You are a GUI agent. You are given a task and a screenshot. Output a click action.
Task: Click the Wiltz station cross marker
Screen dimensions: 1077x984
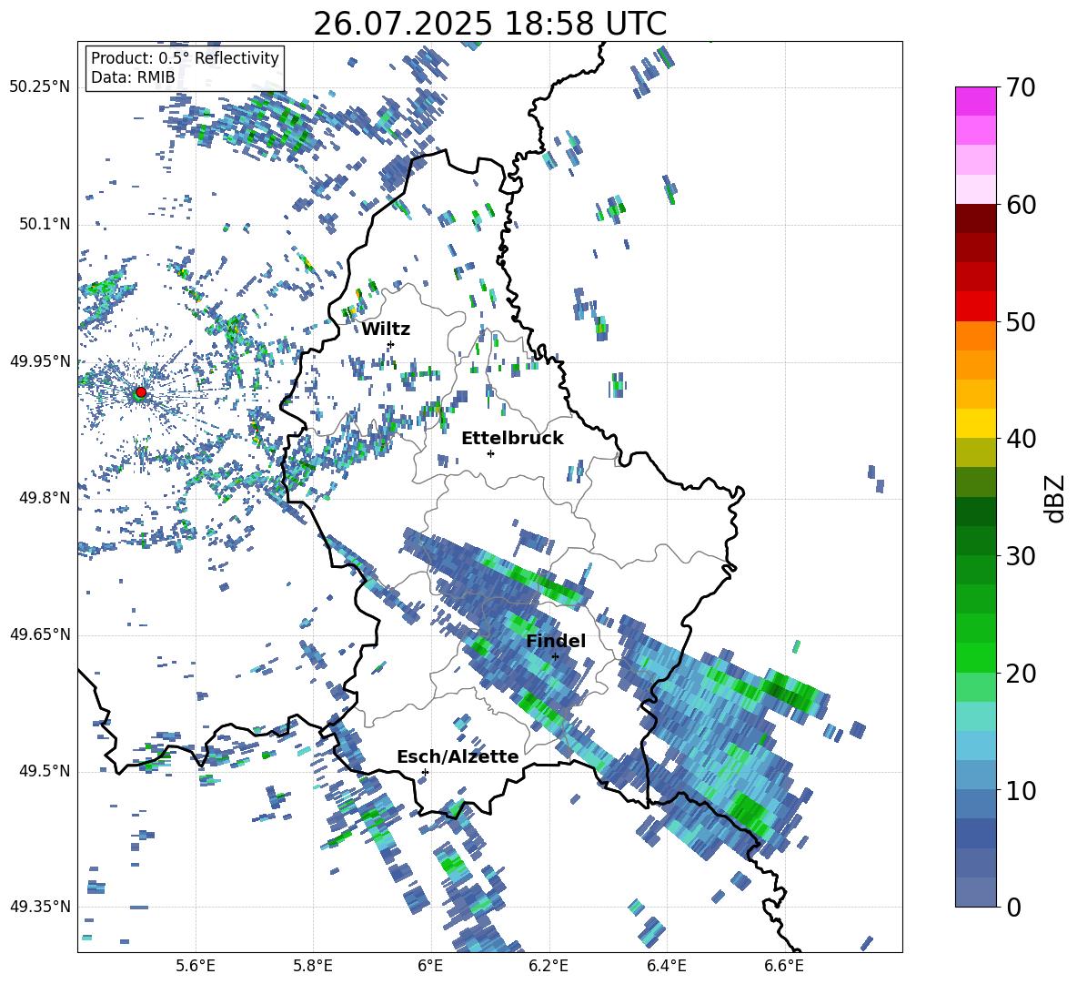(391, 344)
